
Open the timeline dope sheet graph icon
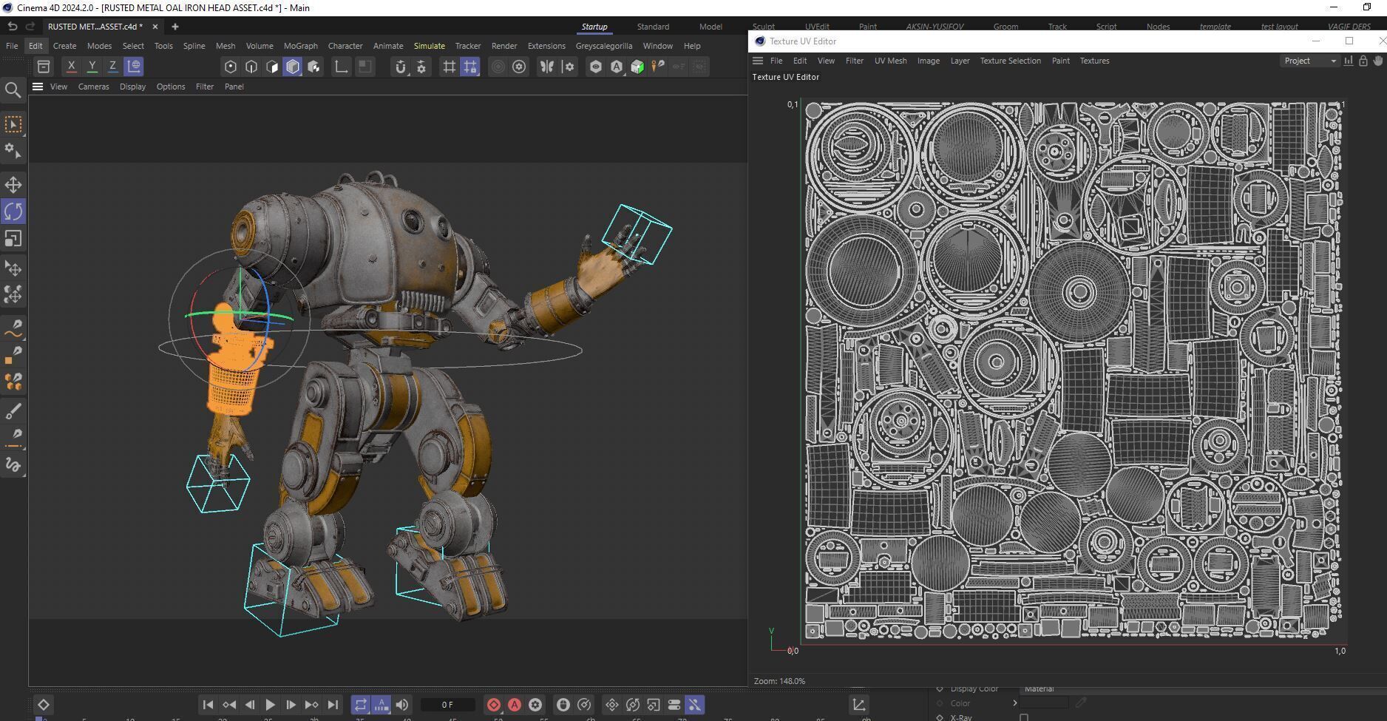pos(858,705)
